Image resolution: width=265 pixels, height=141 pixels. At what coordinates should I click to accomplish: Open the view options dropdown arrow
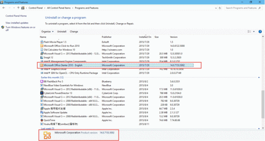[254, 32]
